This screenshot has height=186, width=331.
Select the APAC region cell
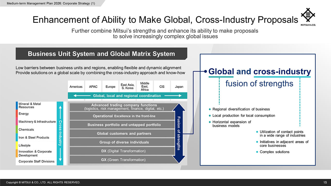(x=93, y=87)
